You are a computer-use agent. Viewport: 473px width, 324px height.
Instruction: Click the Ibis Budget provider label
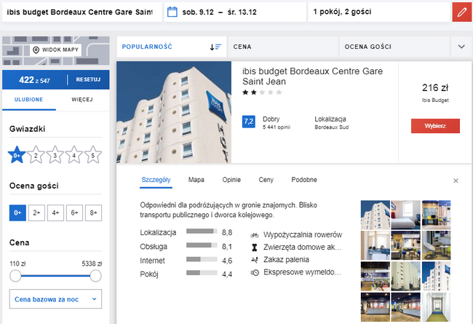435,100
